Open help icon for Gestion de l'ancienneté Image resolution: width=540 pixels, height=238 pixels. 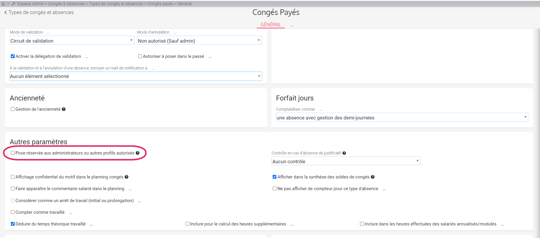pos(64,109)
